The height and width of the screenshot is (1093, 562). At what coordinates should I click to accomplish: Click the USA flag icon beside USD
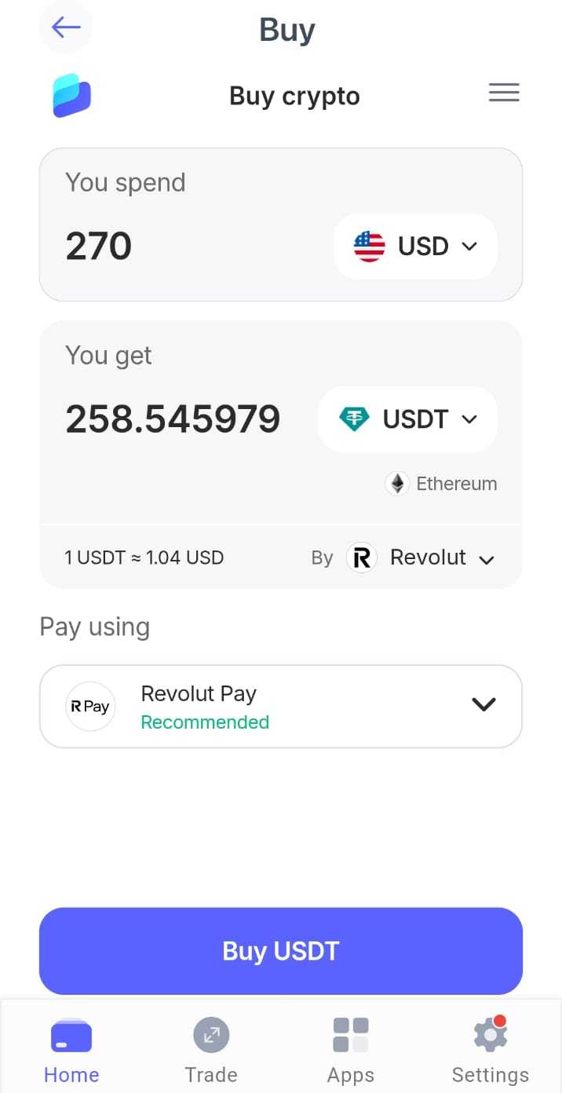pyautogui.click(x=369, y=246)
